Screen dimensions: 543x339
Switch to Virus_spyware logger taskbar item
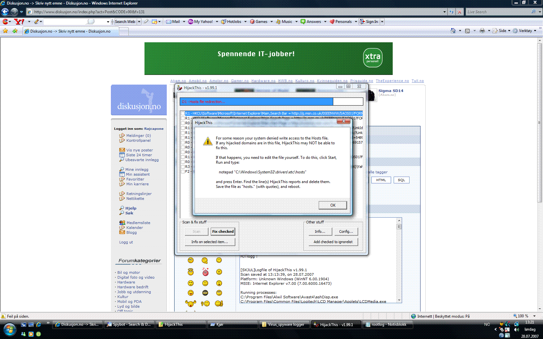point(284,324)
